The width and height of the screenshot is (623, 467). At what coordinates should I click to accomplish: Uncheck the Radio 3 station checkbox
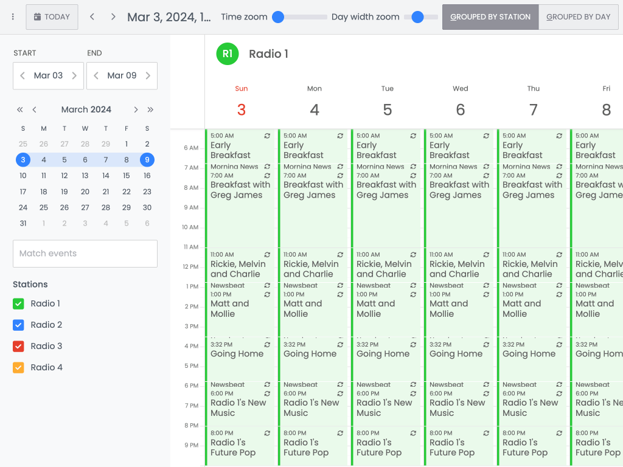18,346
